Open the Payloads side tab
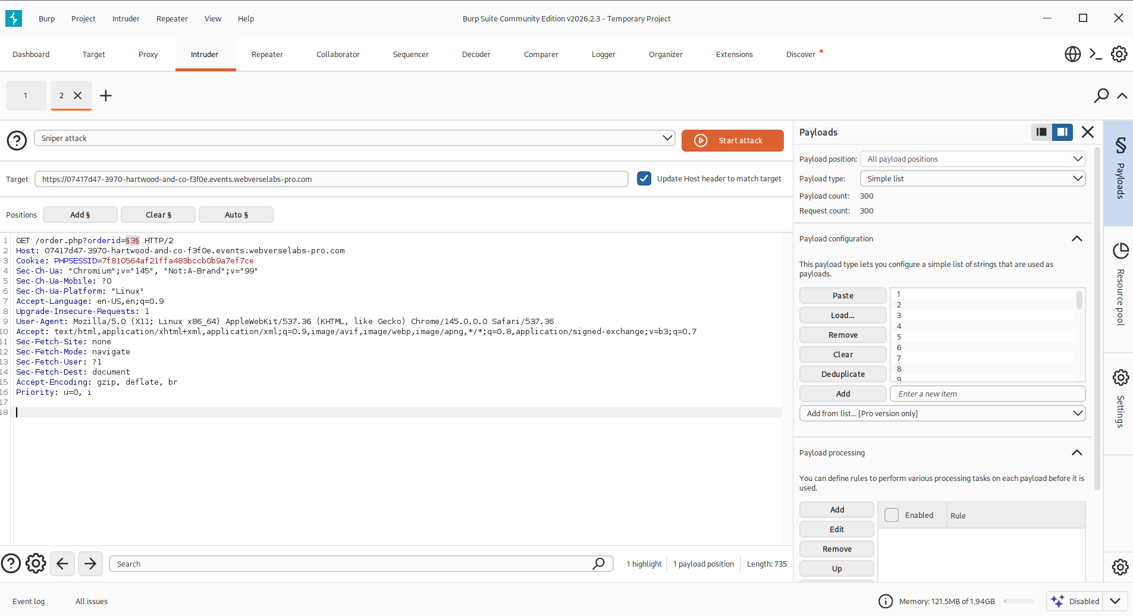This screenshot has height=616, width=1133. point(1119,172)
